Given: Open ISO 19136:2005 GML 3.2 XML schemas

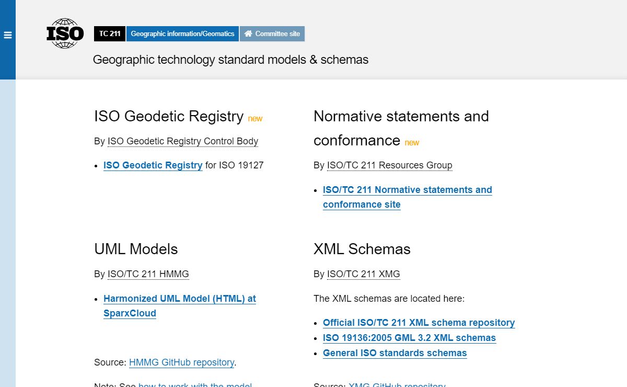Looking at the screenshot, I should click(x=410, y=338).
